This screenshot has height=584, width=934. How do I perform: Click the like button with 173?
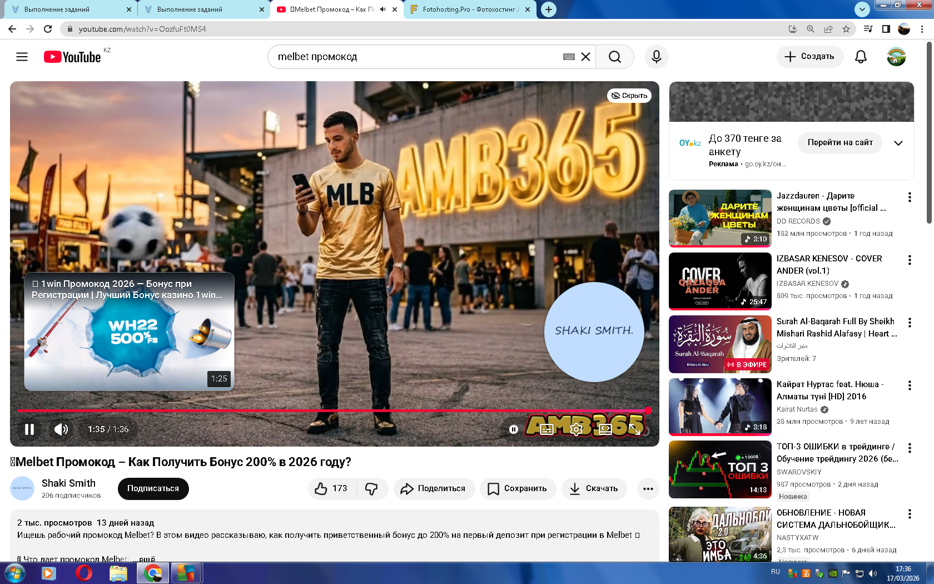(331, 488)
